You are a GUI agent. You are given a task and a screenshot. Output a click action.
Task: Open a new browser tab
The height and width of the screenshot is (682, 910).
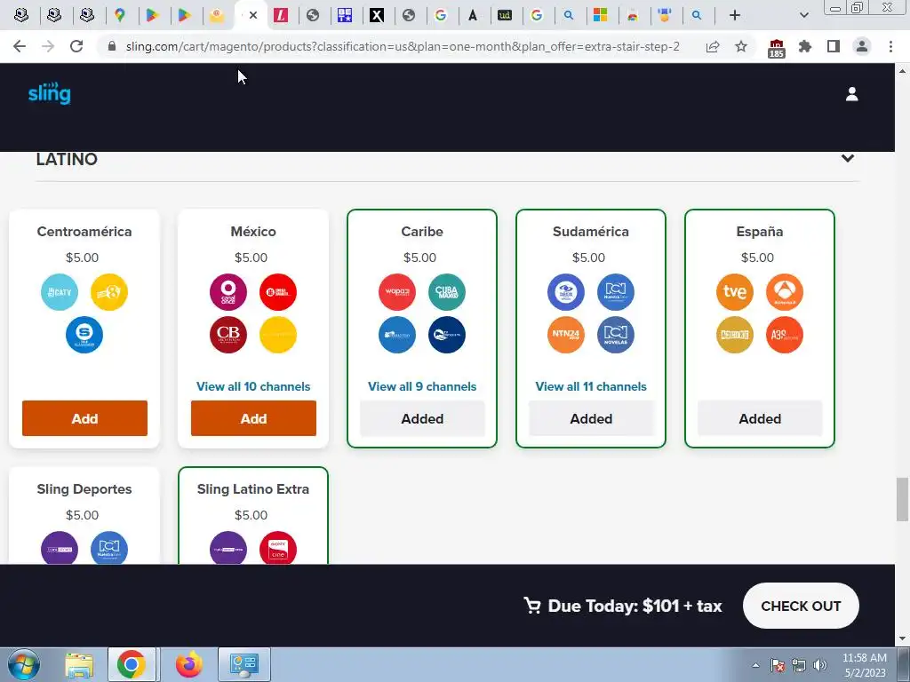click(735, 15)
